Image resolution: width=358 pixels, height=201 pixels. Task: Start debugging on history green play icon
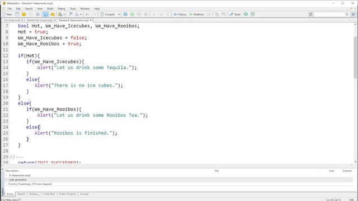(132, 15)
